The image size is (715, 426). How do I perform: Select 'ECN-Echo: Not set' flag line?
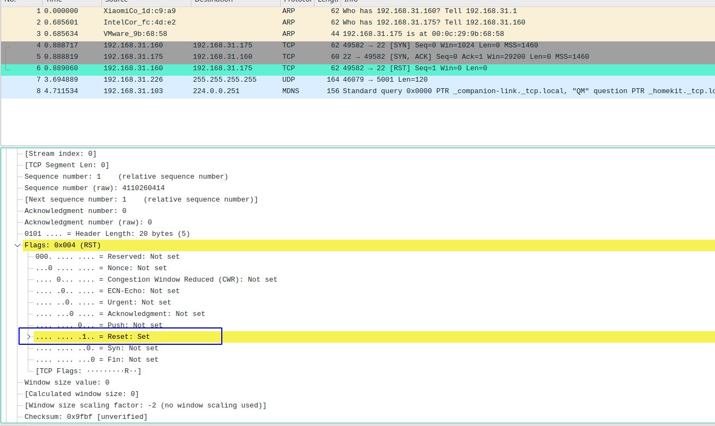[107, 291]
